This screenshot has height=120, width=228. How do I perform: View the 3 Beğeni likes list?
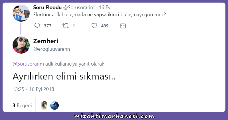[x=22, y=105]
